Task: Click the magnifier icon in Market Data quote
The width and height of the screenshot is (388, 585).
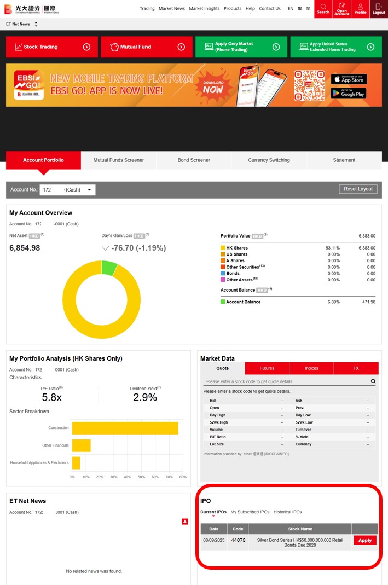Action: tap(373, 381)
